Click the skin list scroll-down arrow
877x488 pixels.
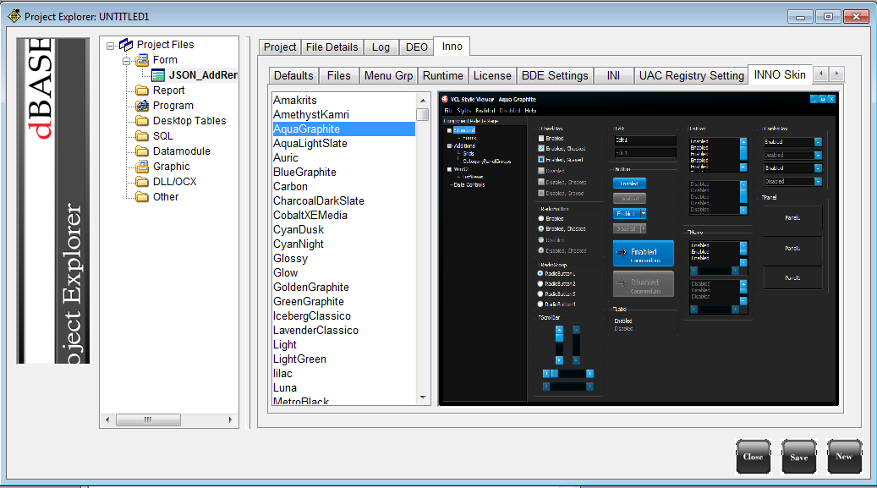coord(423,398)
